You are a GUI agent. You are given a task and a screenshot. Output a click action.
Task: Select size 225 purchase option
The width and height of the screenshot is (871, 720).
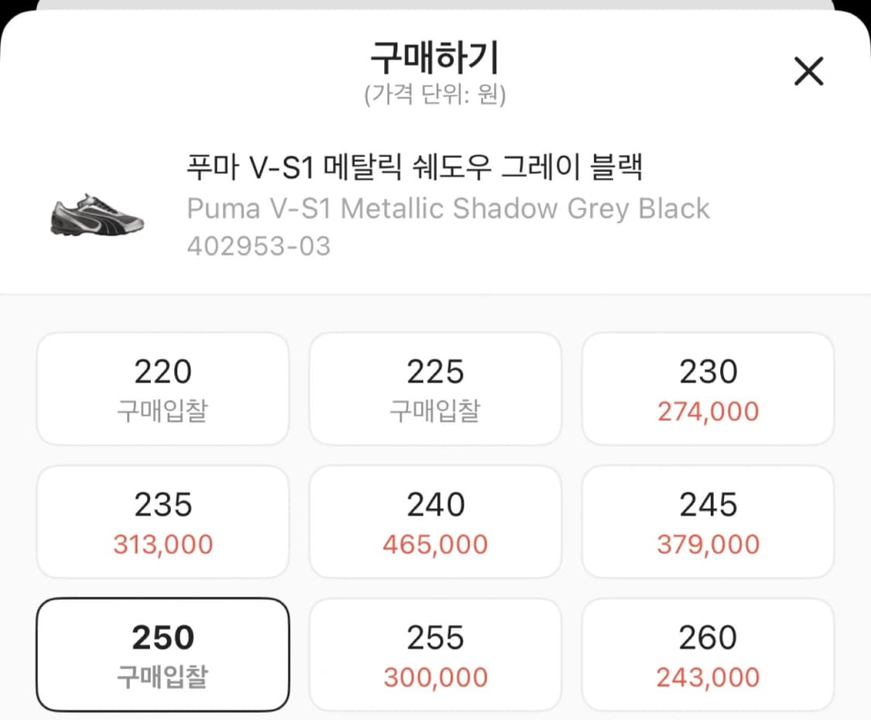pos(435,387)
